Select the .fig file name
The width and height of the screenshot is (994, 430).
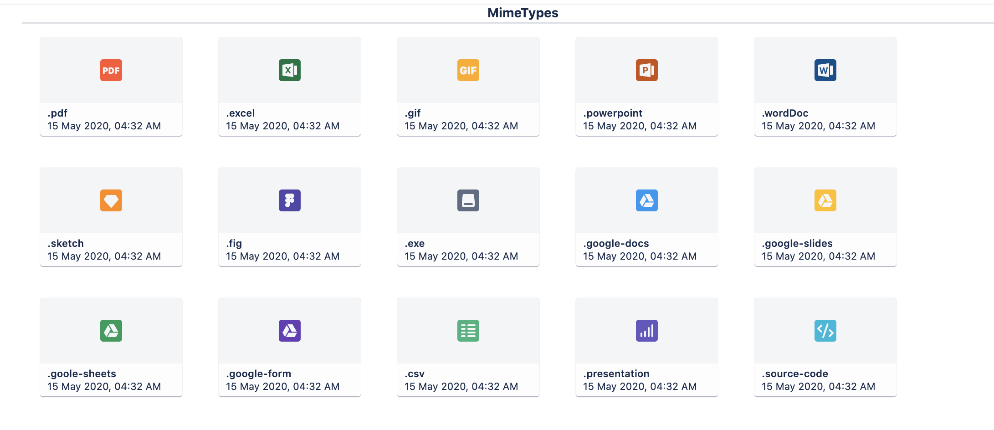(x=234, y=243)
